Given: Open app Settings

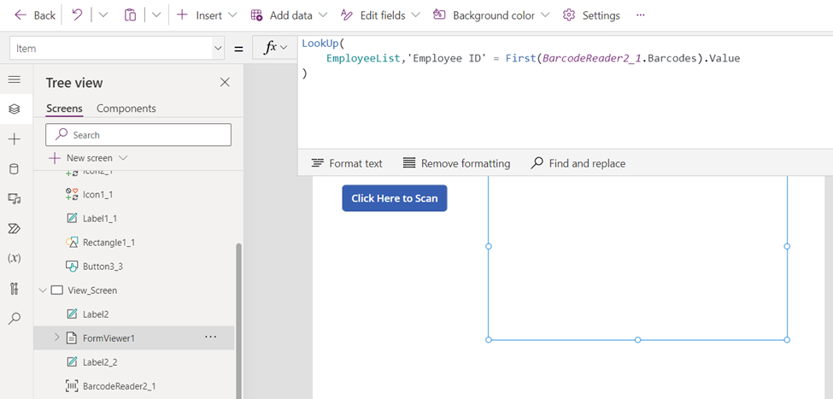Looking at the screenshot, I should (591, 15).
